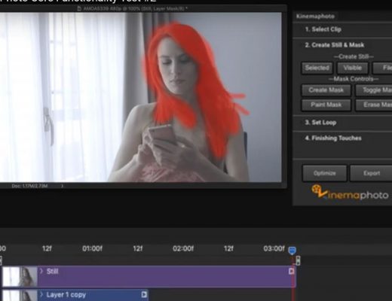Choose the Paint Mask button
Screen dimensions: 392x301
tap(326, 105)
